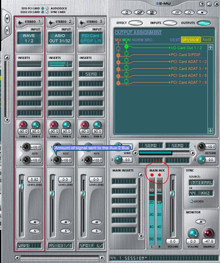Mute the Stereo 1 WAVE strip
This screenshot has height=263, width=220.
[x=35, y=222]
